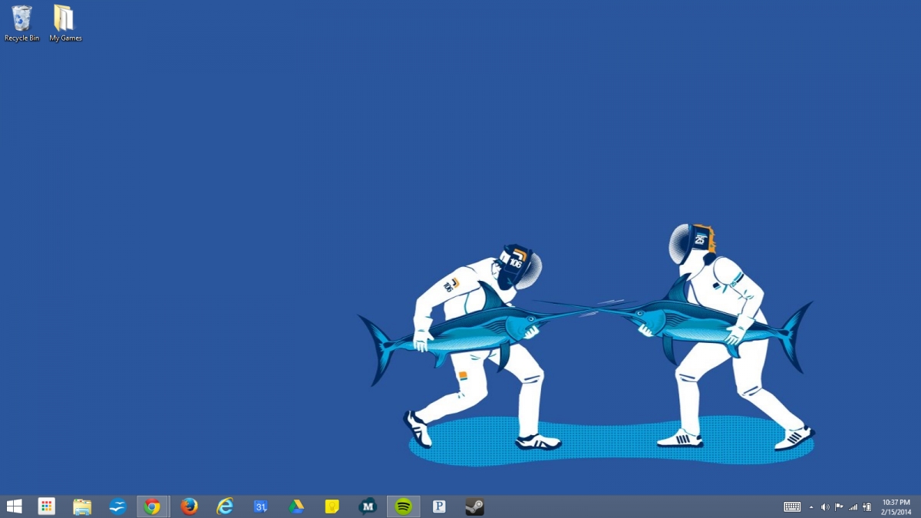
Task: Open Internet Explorer from the taskbar
Action: pos(224,506)
